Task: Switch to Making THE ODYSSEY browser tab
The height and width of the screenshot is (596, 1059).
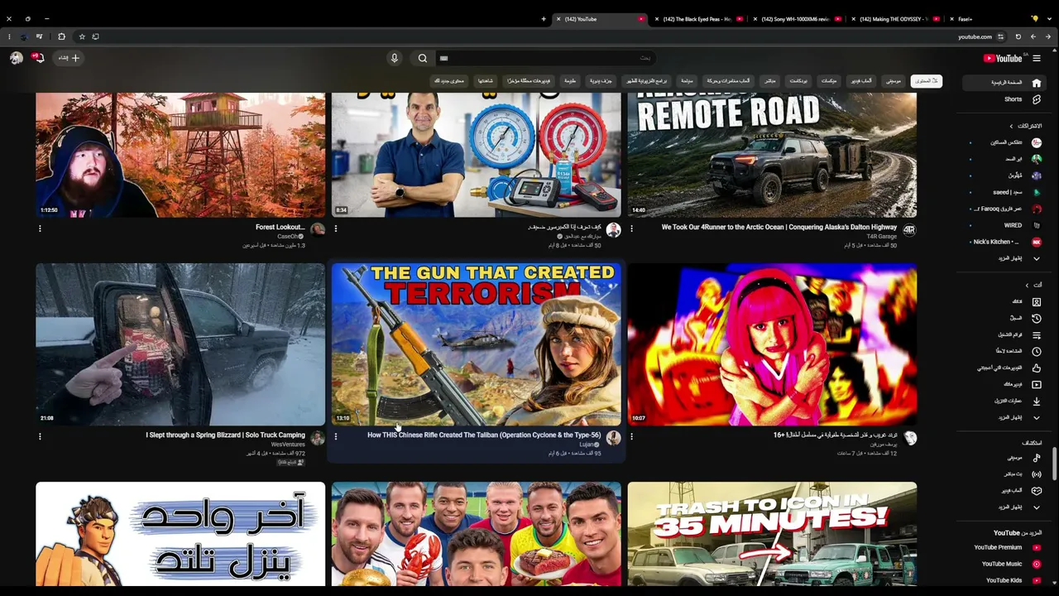Action: [x=894, y=19]
